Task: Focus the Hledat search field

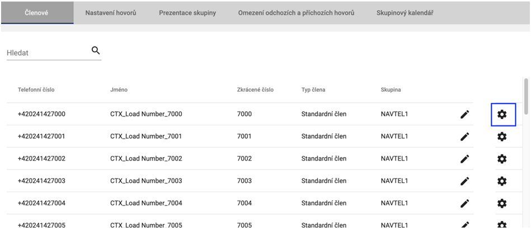Action: [x=48, y=53]
